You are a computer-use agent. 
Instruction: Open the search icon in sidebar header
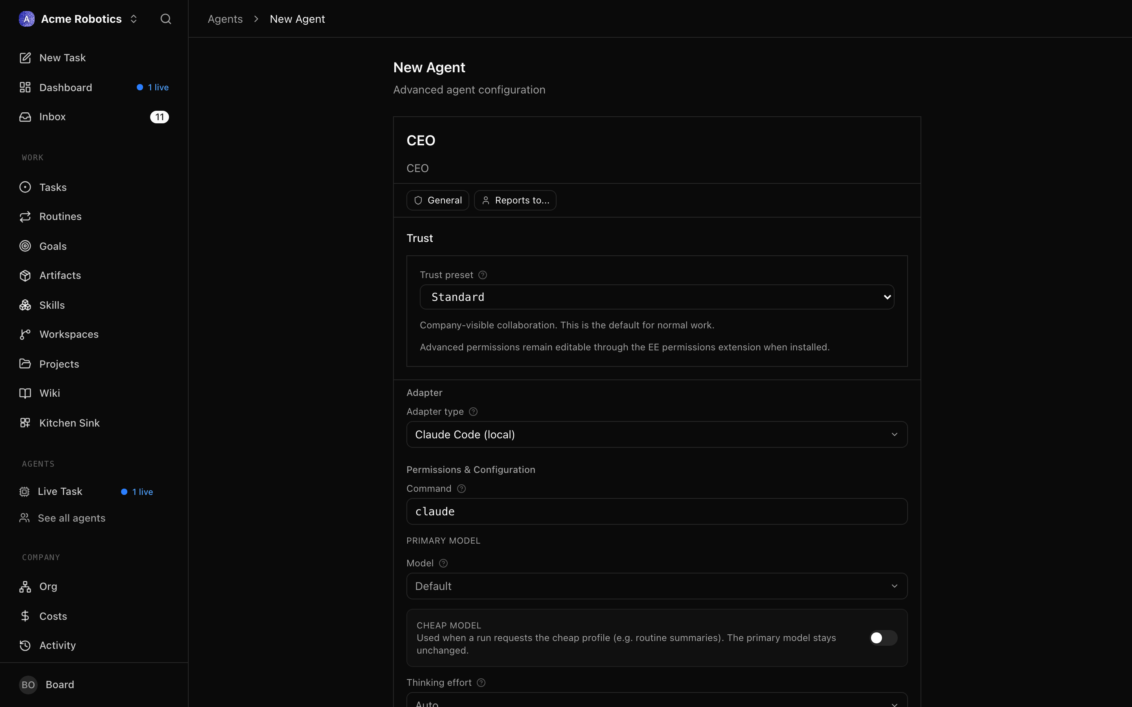pos(165,19)
